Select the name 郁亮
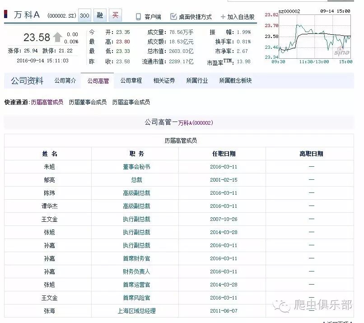Screen dimensions: 364x323 click(x=49, y=180)
